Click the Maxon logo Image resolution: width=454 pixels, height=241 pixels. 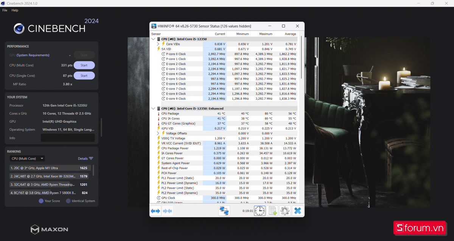tap(50, 229)
